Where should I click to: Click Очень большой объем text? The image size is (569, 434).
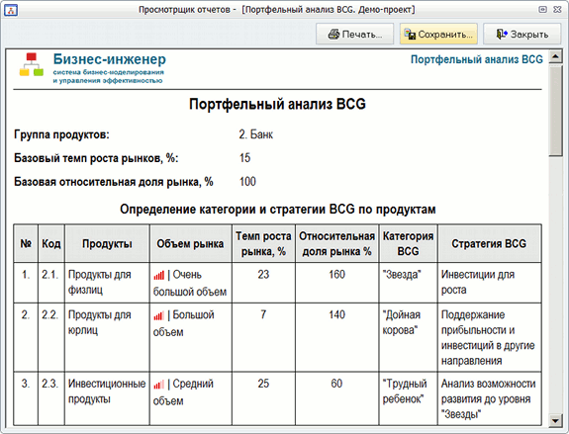point(190,283)
